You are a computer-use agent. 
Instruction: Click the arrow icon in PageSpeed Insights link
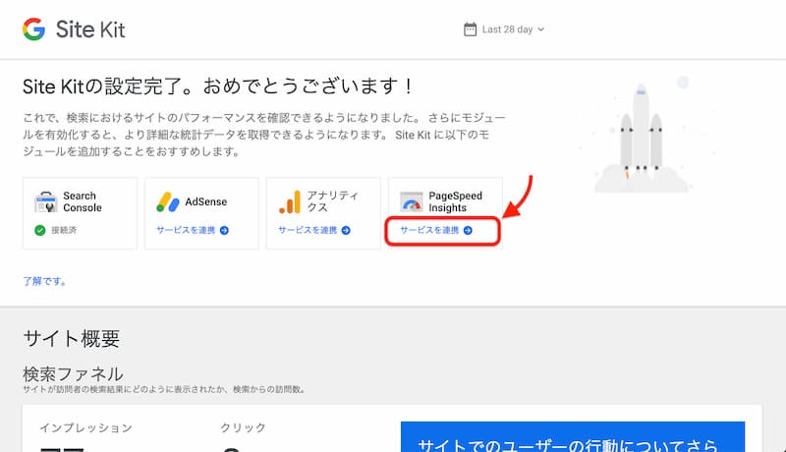(x=468, y=230)
